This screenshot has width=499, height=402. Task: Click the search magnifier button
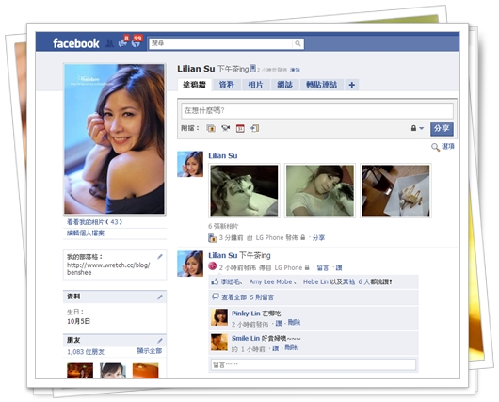298,43
